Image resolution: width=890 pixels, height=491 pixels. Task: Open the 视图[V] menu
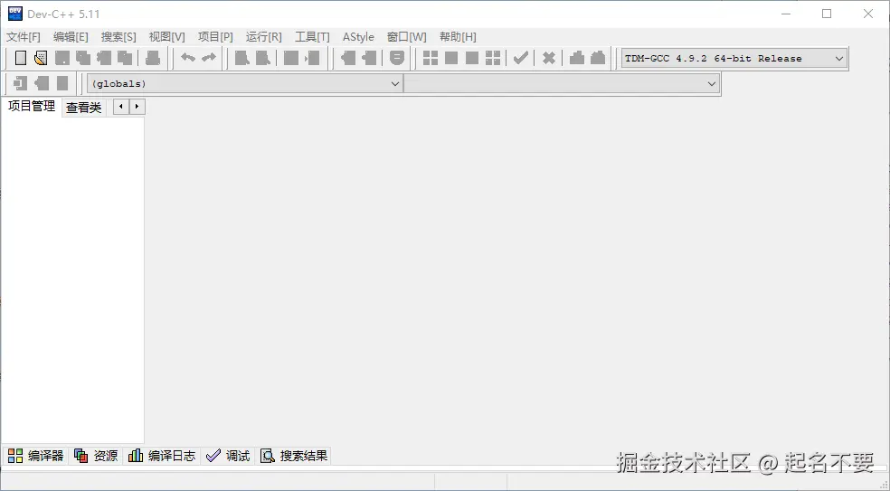click(166, 37)
